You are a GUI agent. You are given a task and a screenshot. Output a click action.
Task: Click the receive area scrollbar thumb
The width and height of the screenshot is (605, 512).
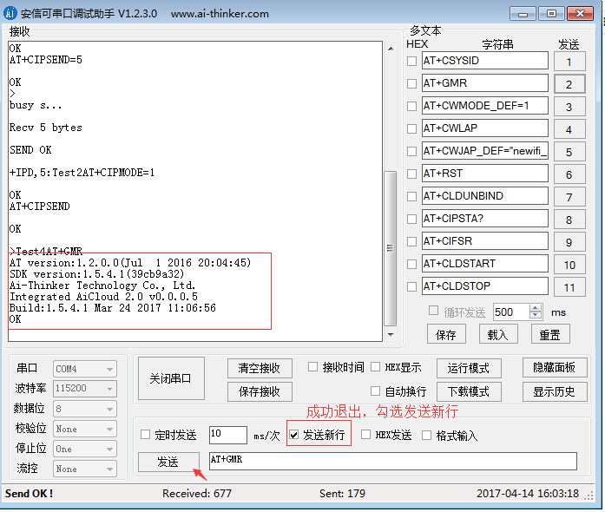(391, 248)
